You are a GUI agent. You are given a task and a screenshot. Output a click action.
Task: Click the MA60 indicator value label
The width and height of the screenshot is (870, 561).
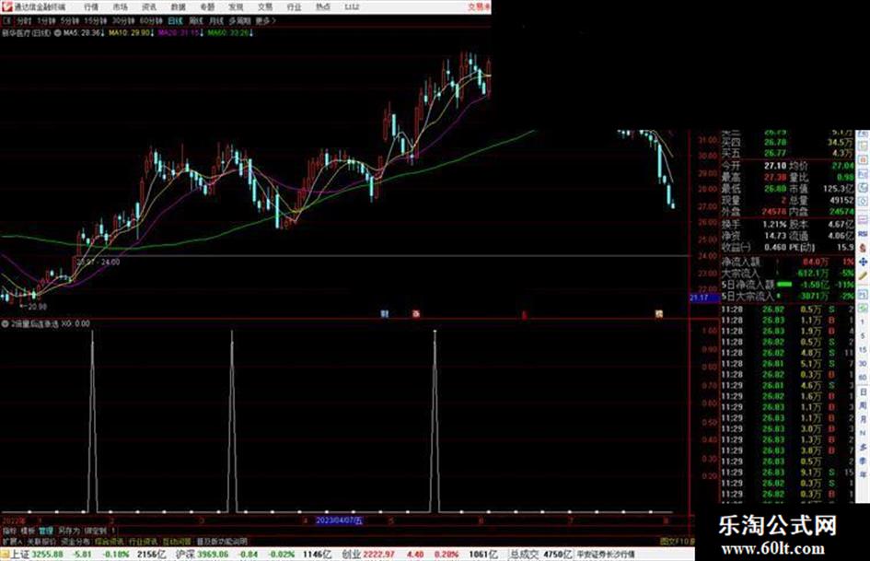coord(231,33)
